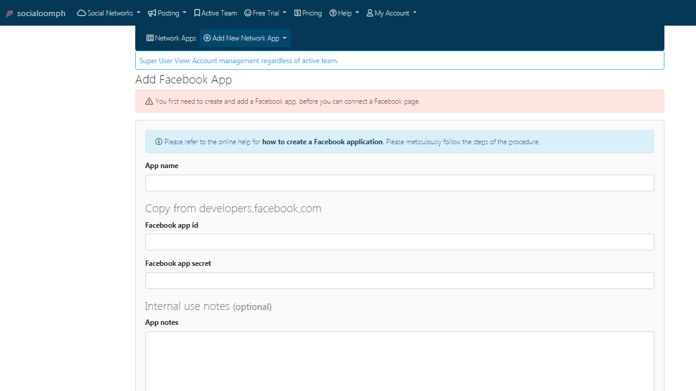Image resolution: width=696 pixels, height=391 pixels.
Task: Go to Active Team
Action: coord(215,13)
